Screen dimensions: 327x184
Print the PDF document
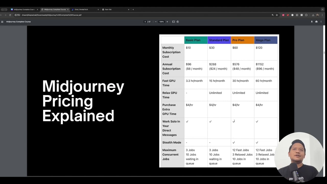316,22
